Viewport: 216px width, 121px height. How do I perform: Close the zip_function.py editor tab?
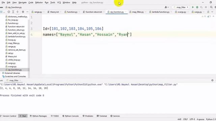pyautogui.click(x=126, y=12)
